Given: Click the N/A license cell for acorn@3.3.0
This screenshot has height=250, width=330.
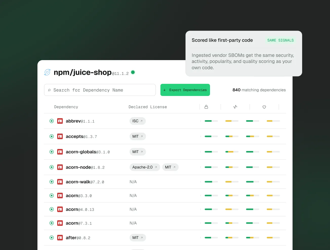Looking at the screenshot, I should (x=133, y=195).
